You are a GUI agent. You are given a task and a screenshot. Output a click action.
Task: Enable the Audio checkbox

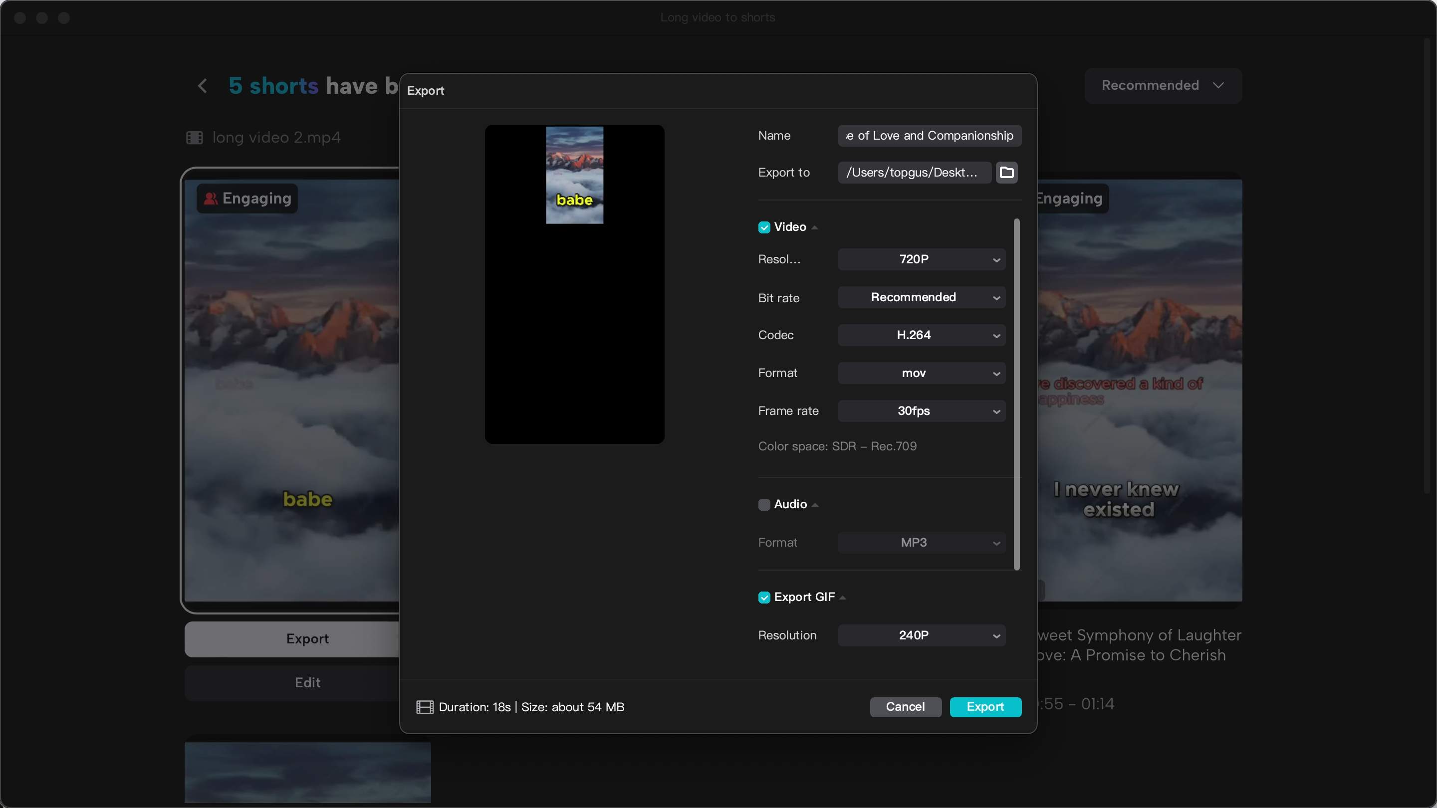[764, 504]
